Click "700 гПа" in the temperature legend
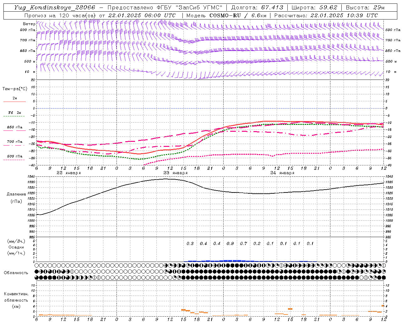The width and height of the screenshot is (402, 322). (15, 142)
